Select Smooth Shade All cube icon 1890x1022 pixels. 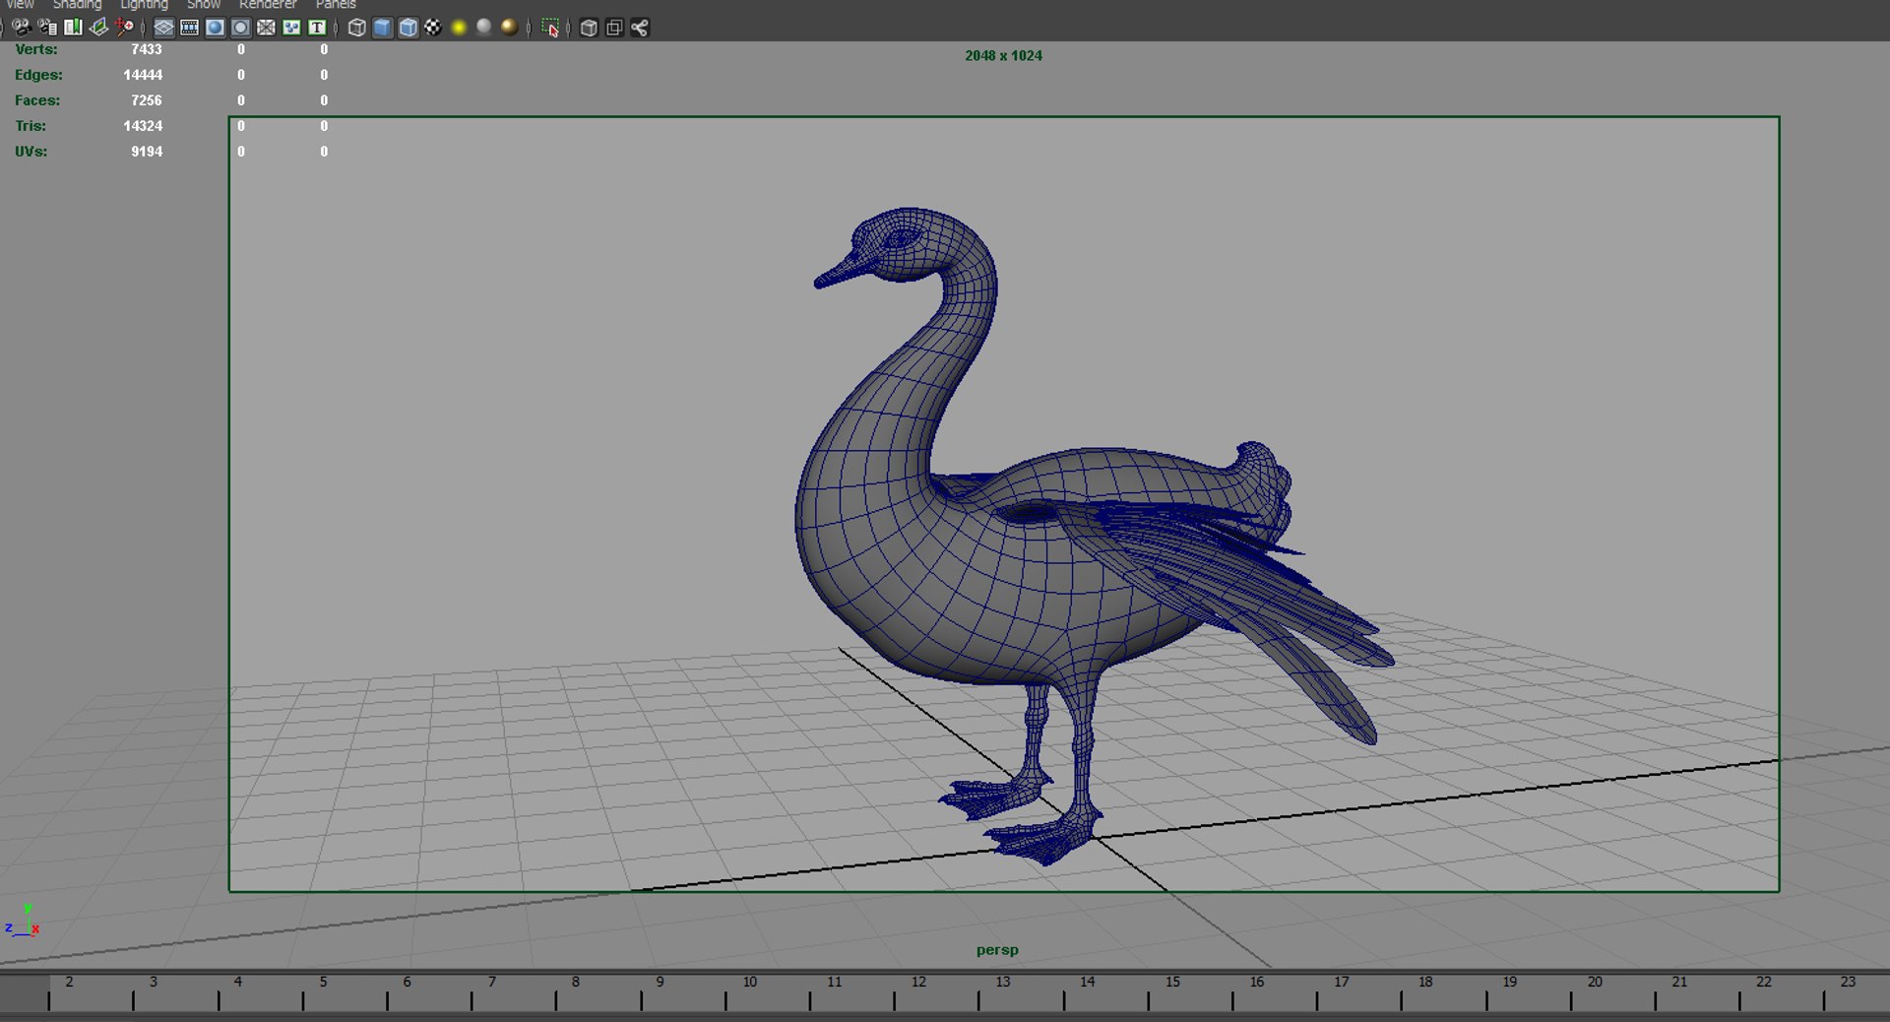[383, 28]
